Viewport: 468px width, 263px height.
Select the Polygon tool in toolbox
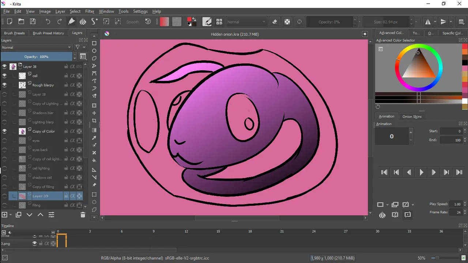pos(94,58)
